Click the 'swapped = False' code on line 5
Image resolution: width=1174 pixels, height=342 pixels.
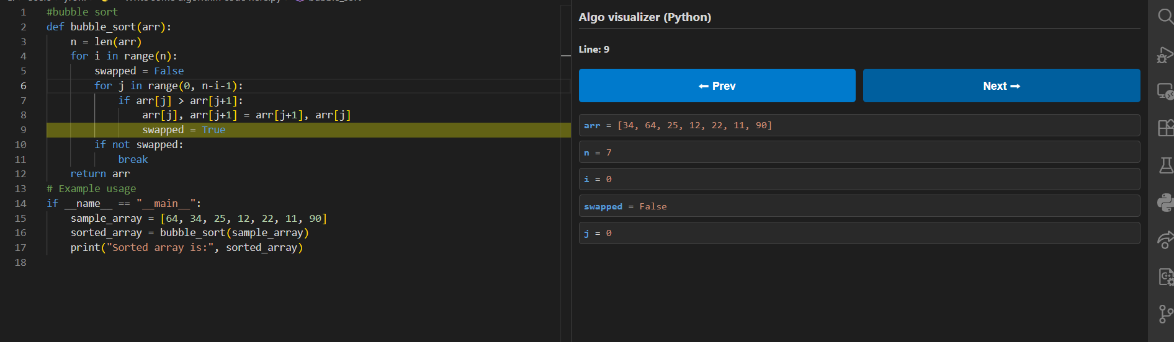coord(139,71)
